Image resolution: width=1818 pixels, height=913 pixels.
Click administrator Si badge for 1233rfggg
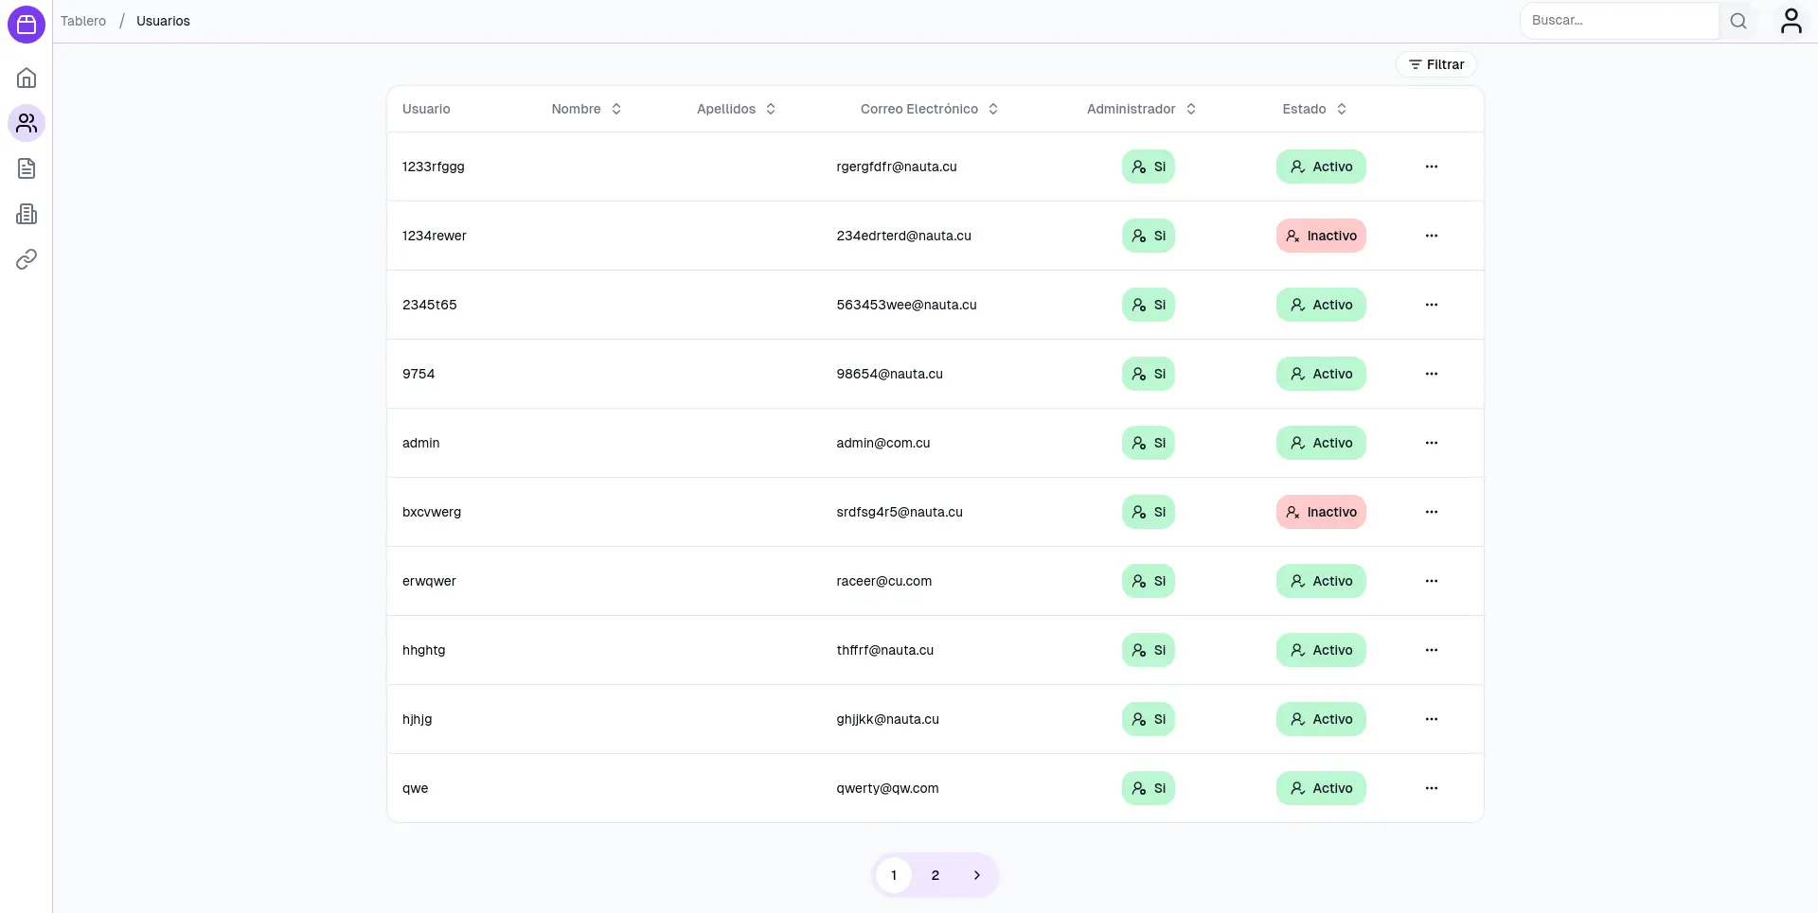point(1149,167)
